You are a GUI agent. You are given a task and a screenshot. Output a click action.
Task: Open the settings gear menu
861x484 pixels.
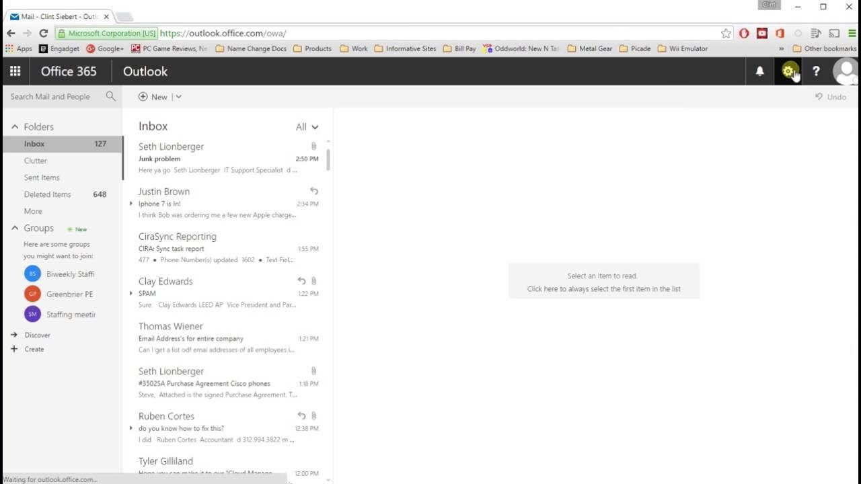click(788, 71)
